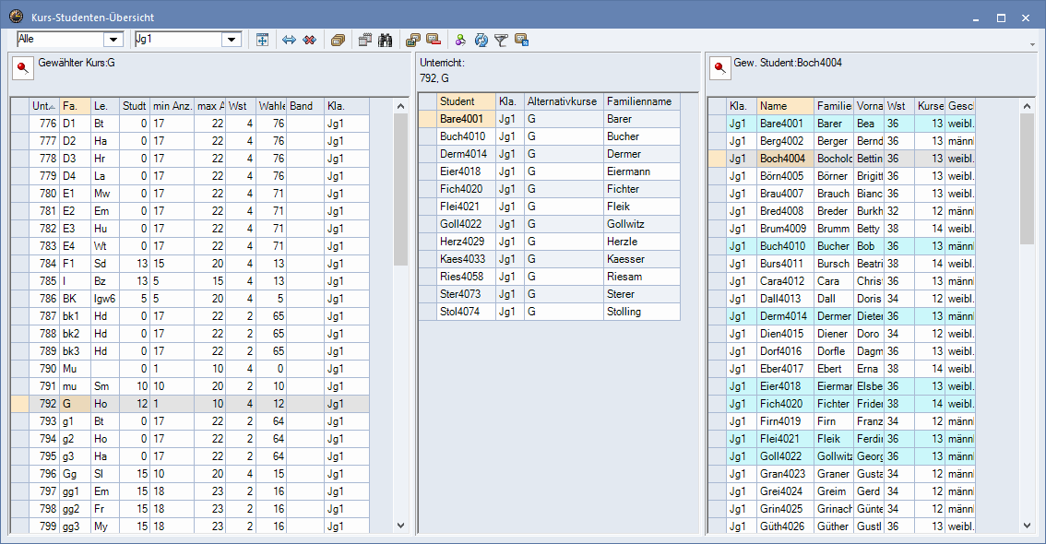Screen dimensions: 1046x544
Task: Click the red crossed-arrows toolbar icon
Action: pos(310,40)
